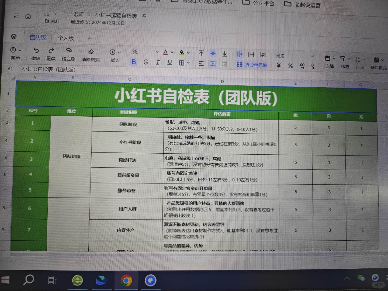Viewport: 388px width, 291px height.
Task: Click the text overflow icon
Action: click(239, 54)
